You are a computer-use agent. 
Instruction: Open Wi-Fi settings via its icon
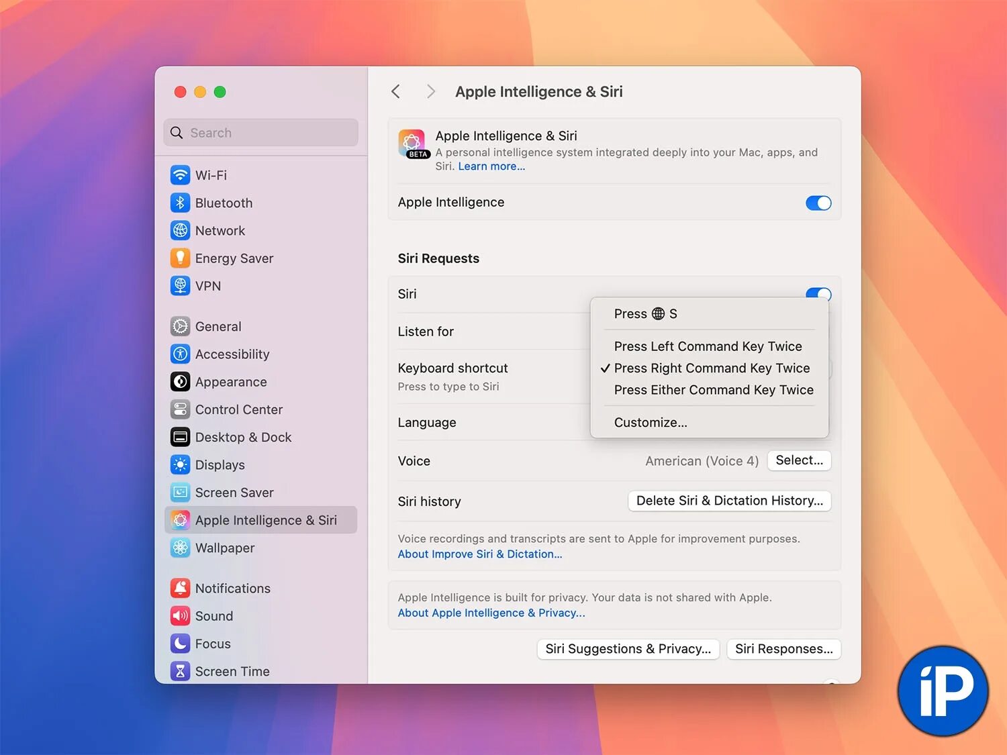tap(180, 175)
